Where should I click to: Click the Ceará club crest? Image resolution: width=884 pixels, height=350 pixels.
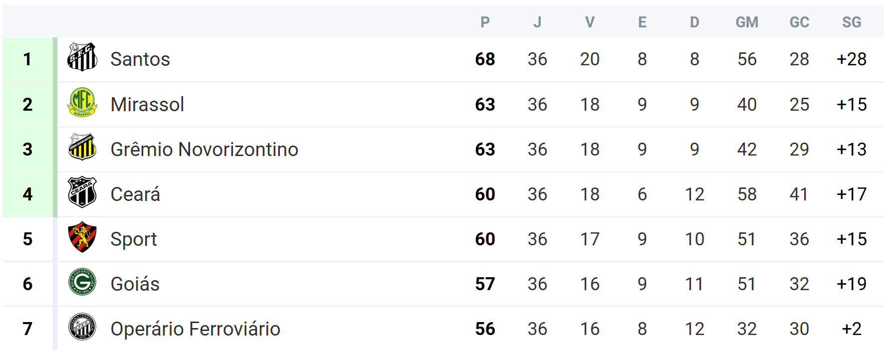click(x=82, y=192)
